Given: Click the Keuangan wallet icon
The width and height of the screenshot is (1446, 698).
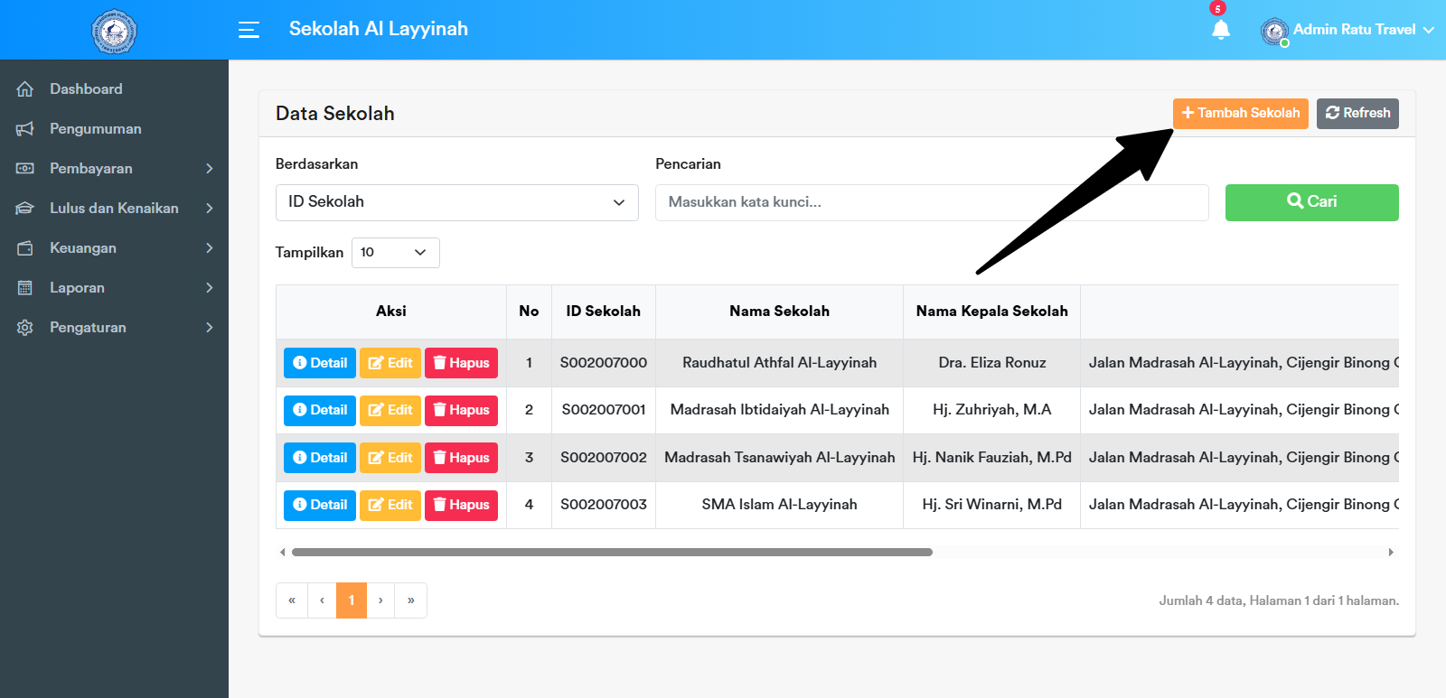Looking at the screenshot, I should click(25, 248).
